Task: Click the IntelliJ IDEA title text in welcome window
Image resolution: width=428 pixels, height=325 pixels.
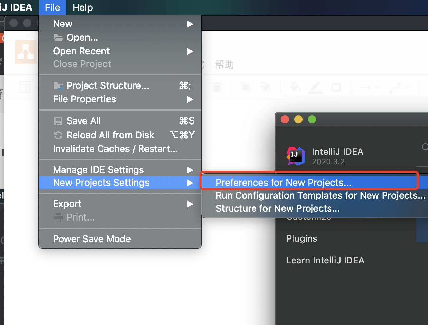Action: tap(337, 152)
